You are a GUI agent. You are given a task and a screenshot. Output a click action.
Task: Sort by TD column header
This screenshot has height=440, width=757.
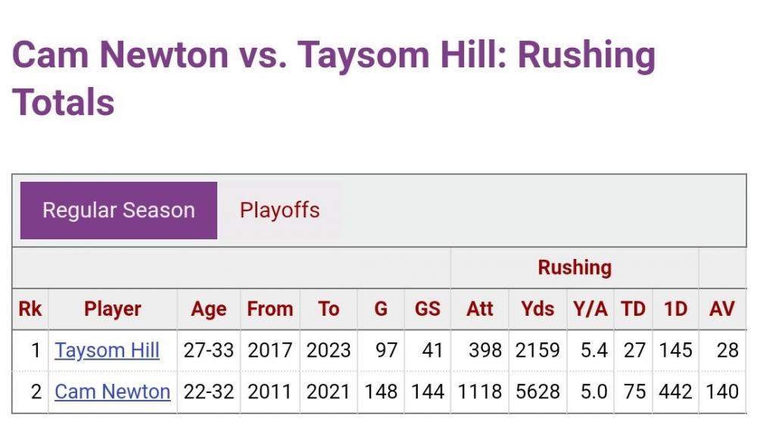click(x=633, y=309)
